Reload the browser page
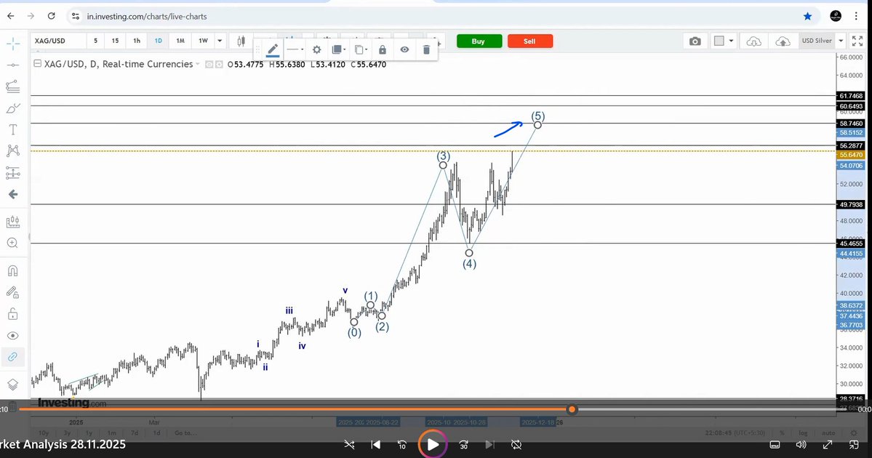This screenshot has height=458, width=872. click(x=51, y=16)
